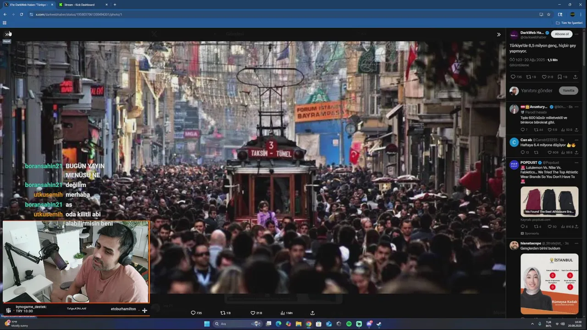587x330 pixels.
Task: Click the Abone ol subscribe button
Action: 561,34
